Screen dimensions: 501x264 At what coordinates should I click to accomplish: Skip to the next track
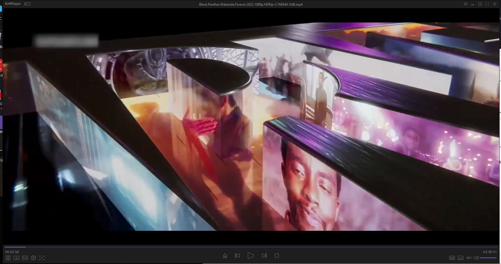coord(264,256)
